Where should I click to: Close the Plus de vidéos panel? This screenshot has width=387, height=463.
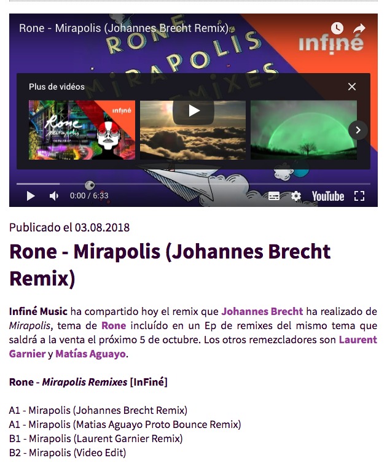tap(352, 87)
